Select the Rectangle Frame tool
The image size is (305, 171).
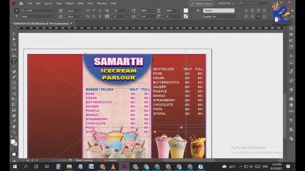point(14,83)
